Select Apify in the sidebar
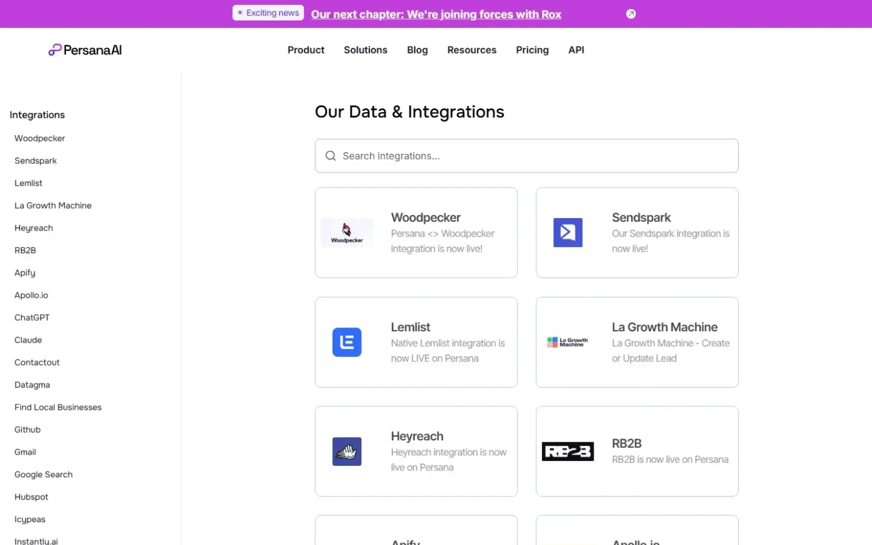The height and width of the screenshot is (545, 872). tap(25, 273)
